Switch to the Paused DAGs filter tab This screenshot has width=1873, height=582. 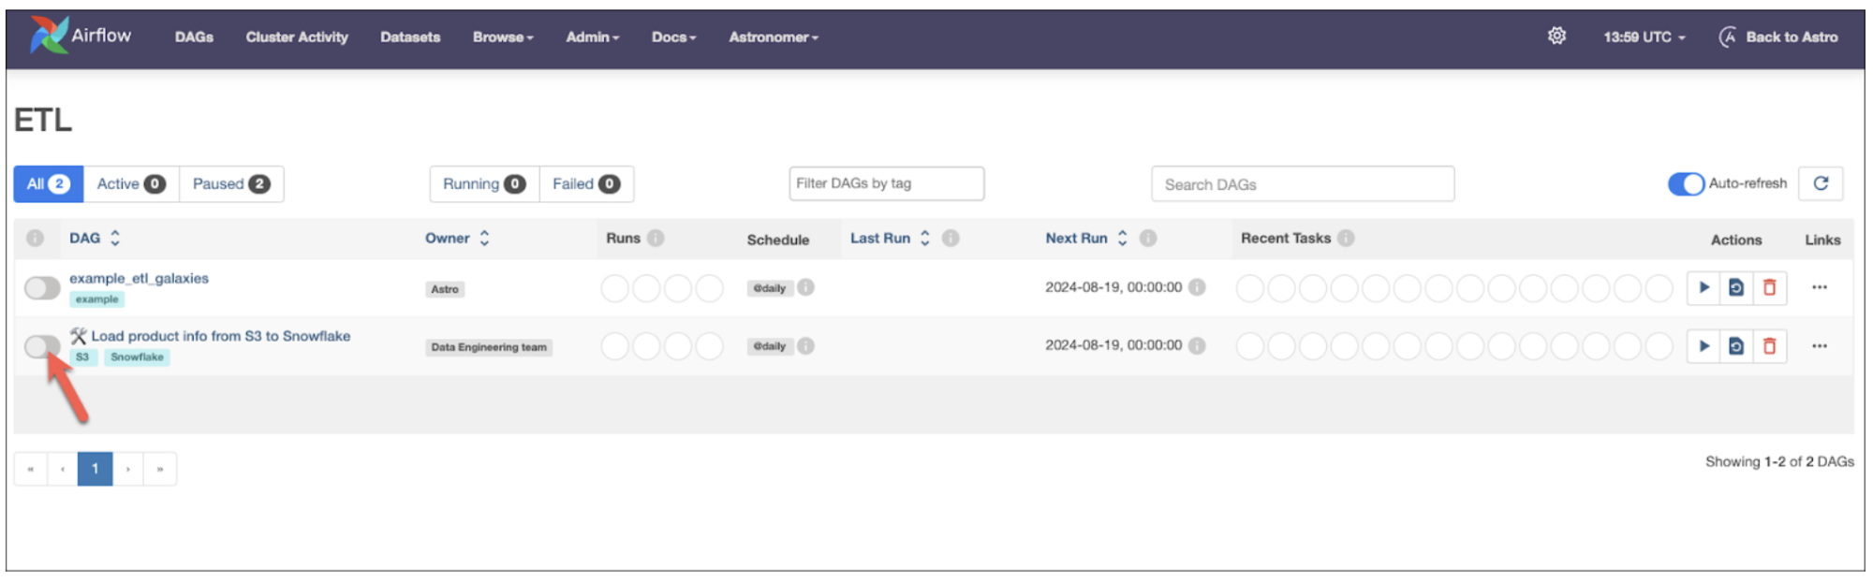[230, 184]
